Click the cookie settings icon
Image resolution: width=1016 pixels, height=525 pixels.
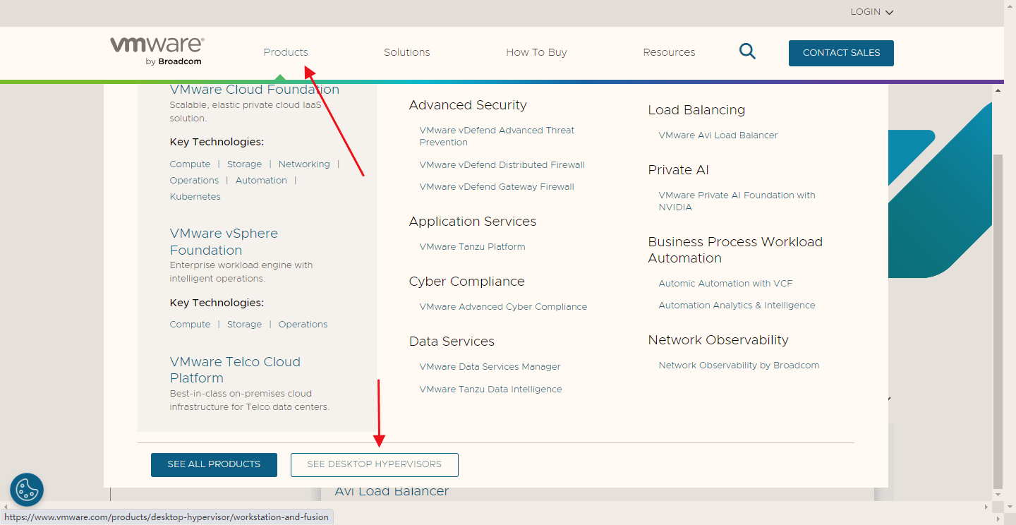(27, 490)
